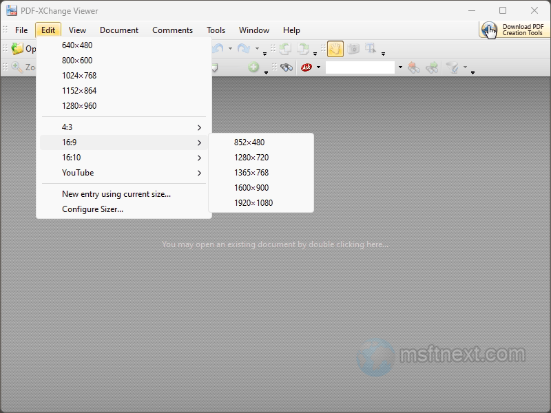Open the Ask search provider dropdown

coord(318,67)
